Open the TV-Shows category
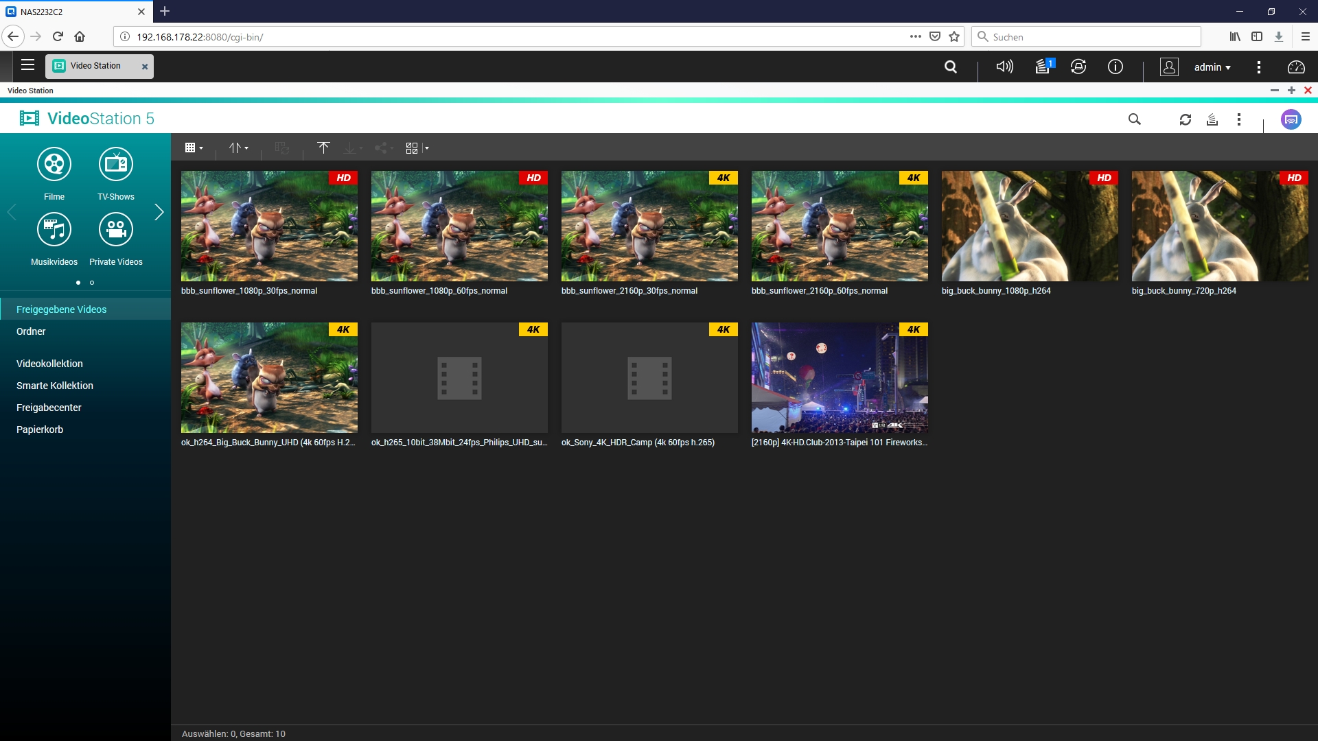1318x741 pixels. [115, 165]
